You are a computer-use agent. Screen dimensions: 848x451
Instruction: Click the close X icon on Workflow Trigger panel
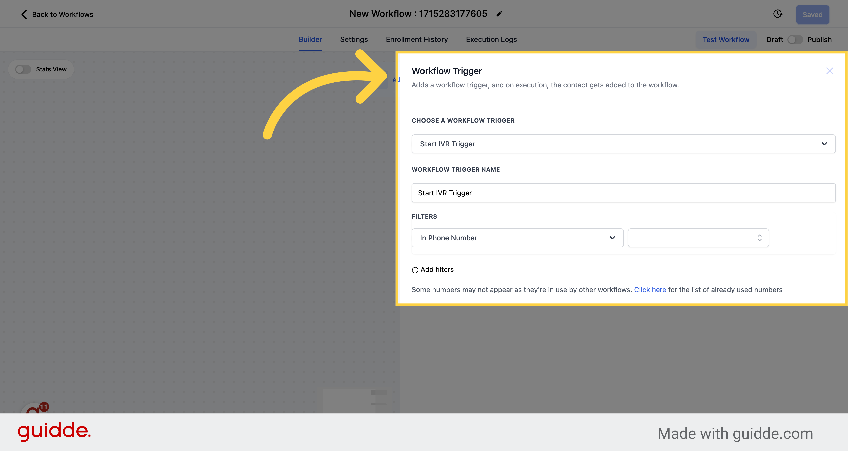(x=830, y=71)
